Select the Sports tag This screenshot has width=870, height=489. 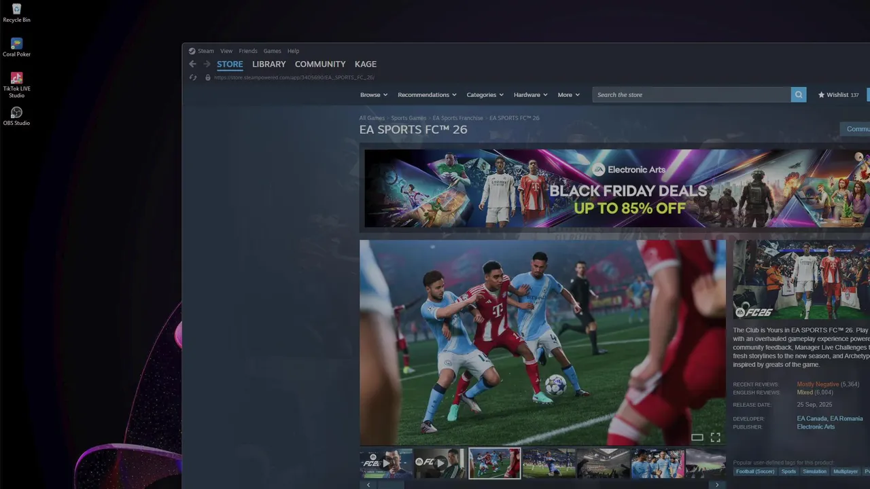[788, 471]
